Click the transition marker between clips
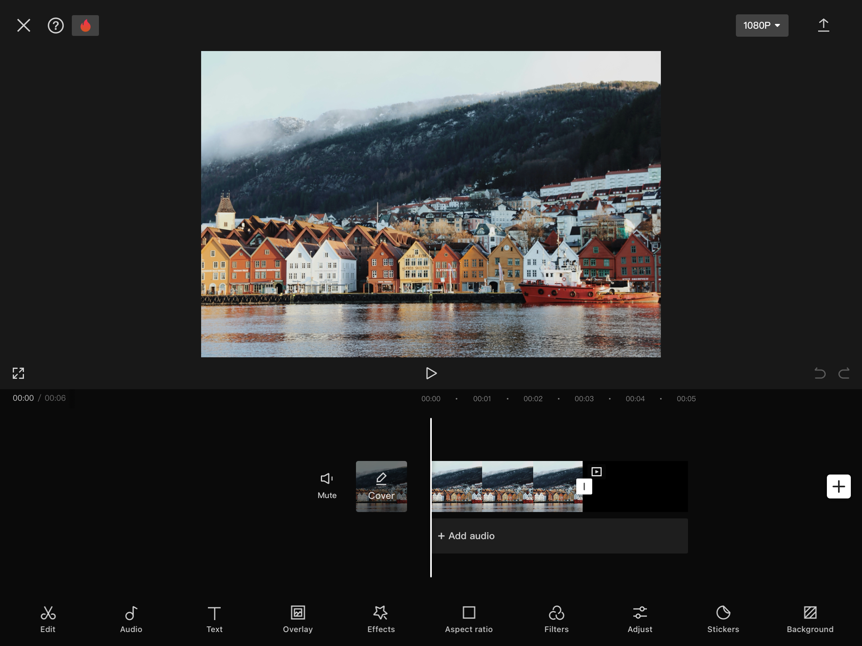Image resolution: width=862 pixels, height=646 pixels. (x=584, y=486)
